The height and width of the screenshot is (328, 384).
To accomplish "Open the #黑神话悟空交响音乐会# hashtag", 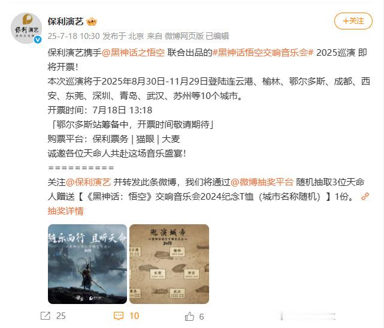I will pos(263,52).
